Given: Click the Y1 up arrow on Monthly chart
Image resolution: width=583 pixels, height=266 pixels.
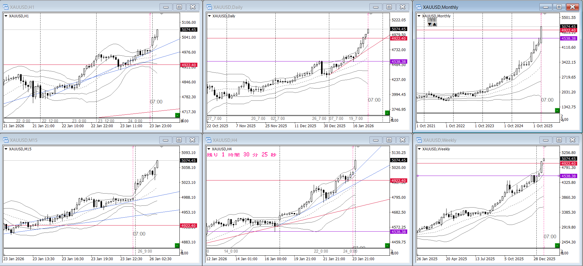Looking at the screenshot, I should [435, 24].
